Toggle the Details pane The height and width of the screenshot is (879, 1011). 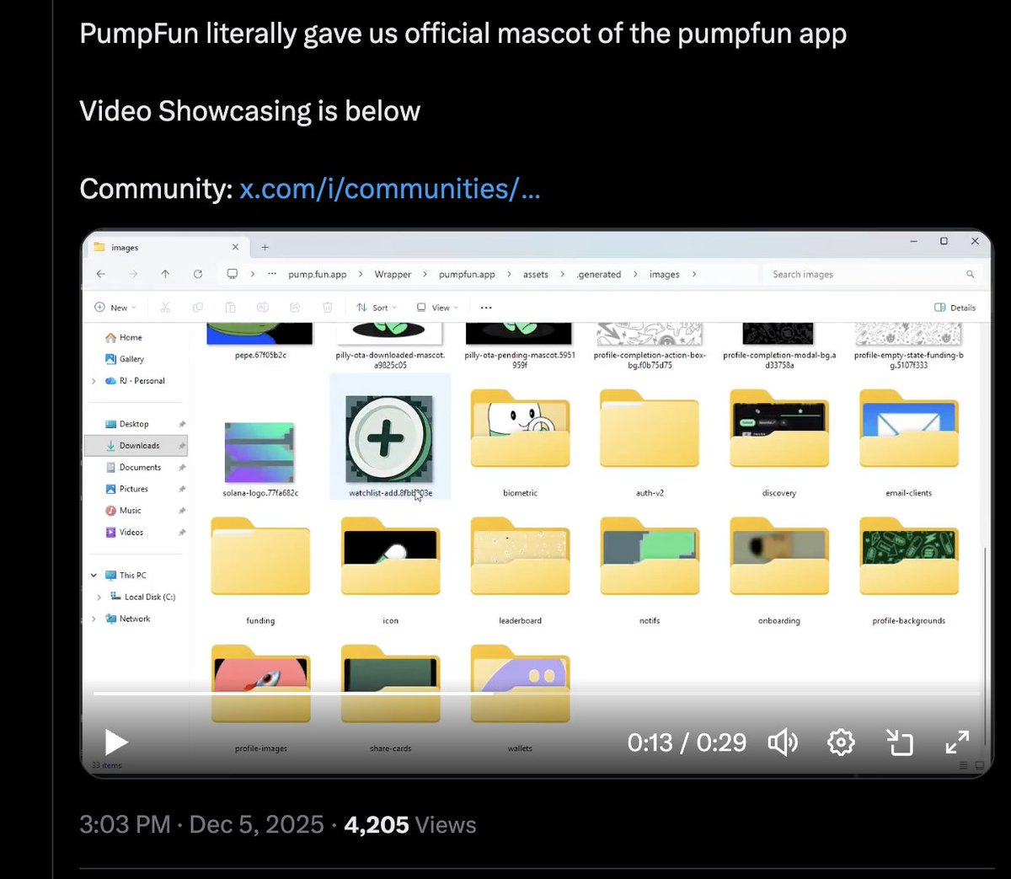pyautogui.click(x=955, y=308)
